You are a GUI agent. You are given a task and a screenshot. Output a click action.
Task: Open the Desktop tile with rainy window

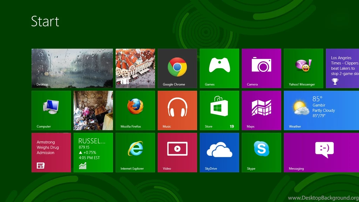[72, 68]
